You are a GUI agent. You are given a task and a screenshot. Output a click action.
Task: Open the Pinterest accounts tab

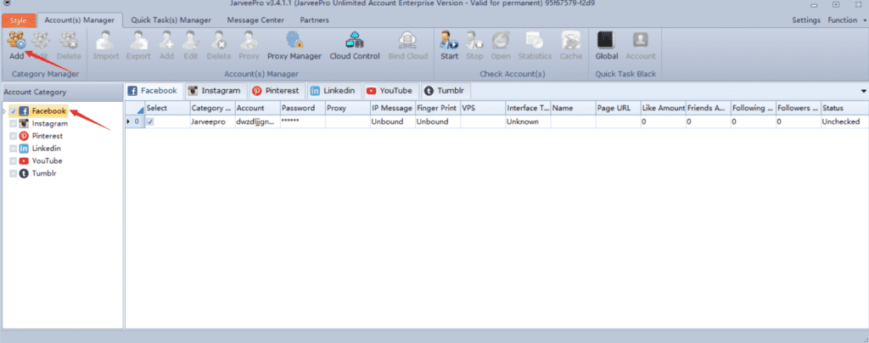pos(276,91)
